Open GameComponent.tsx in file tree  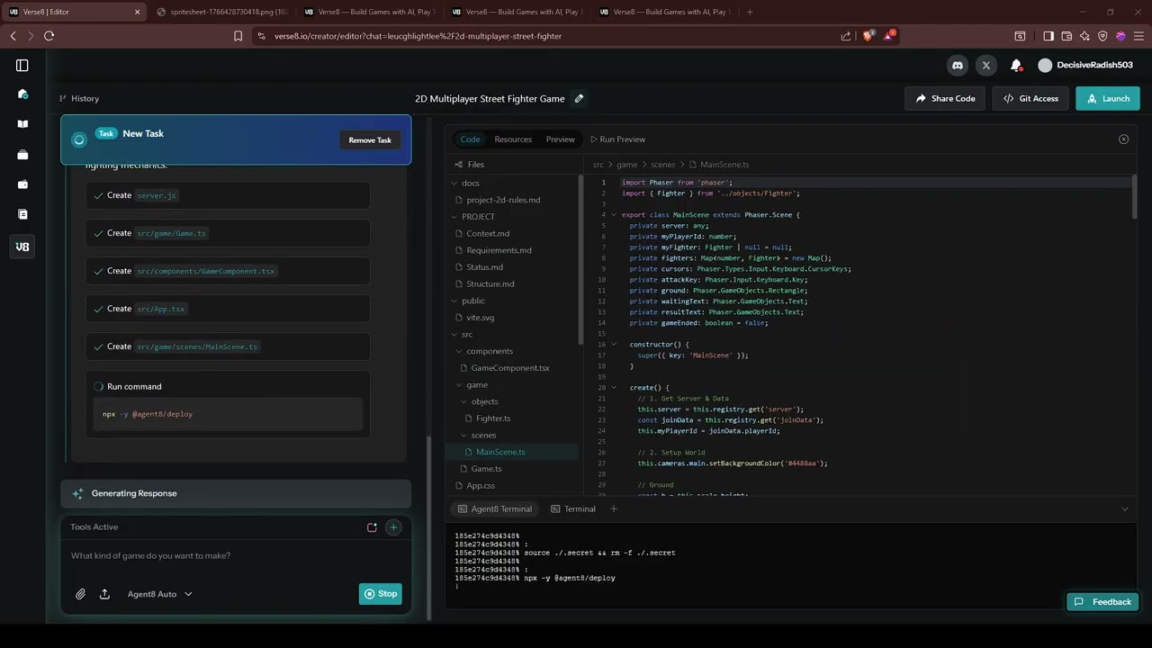509,368
